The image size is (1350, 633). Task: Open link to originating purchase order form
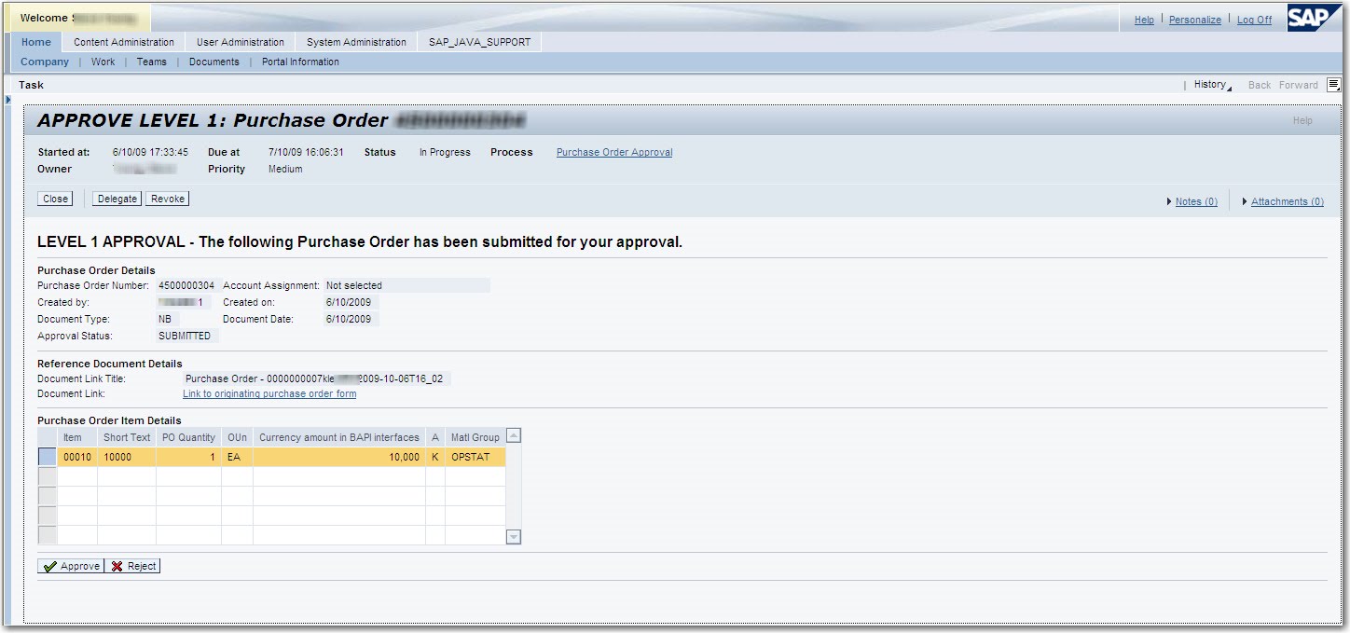coord(269,393)
